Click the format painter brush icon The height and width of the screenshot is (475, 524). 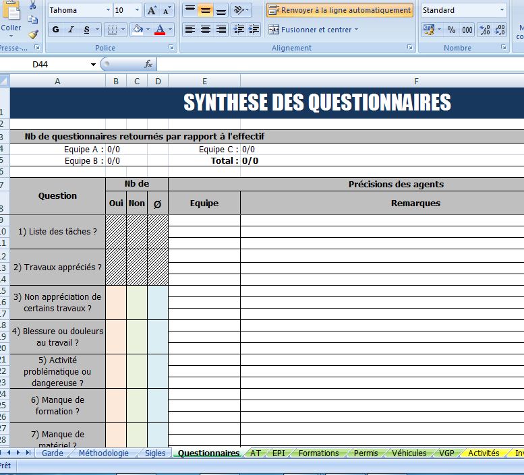coord(33,34)
